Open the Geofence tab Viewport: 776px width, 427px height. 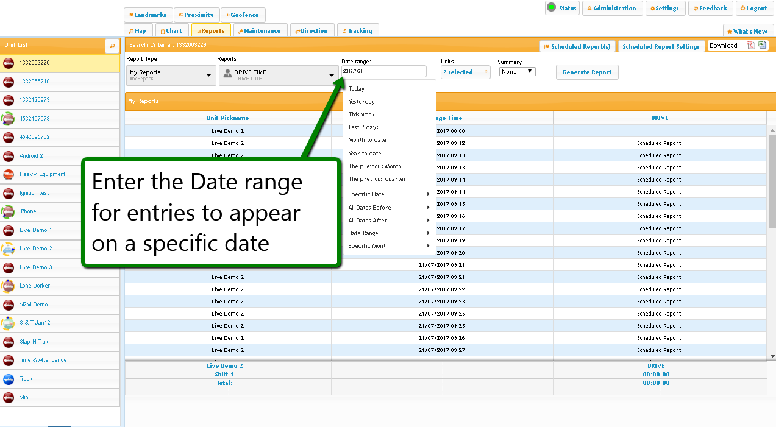(243, 15)
